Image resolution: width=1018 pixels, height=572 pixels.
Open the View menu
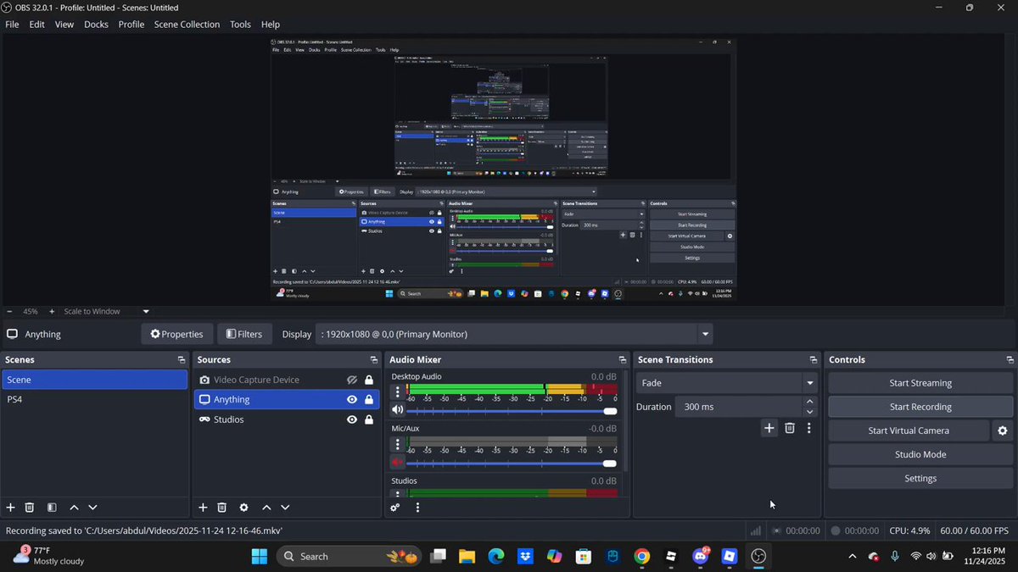point(64,25)
